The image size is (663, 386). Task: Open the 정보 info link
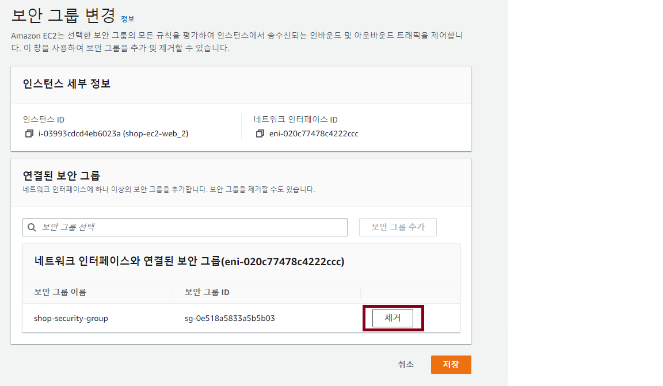[x=127, y=18]
